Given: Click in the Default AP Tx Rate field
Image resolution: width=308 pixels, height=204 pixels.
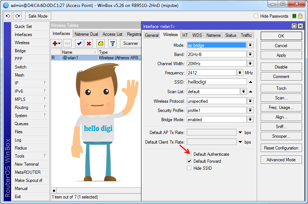Looking at the screenshot, I should pos(212,132).
